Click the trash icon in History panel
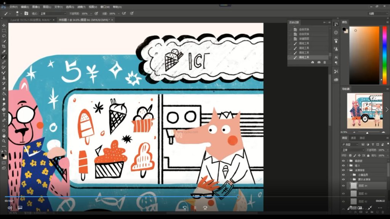The height and width of the screenshot is (219, 390). (324, 62)
